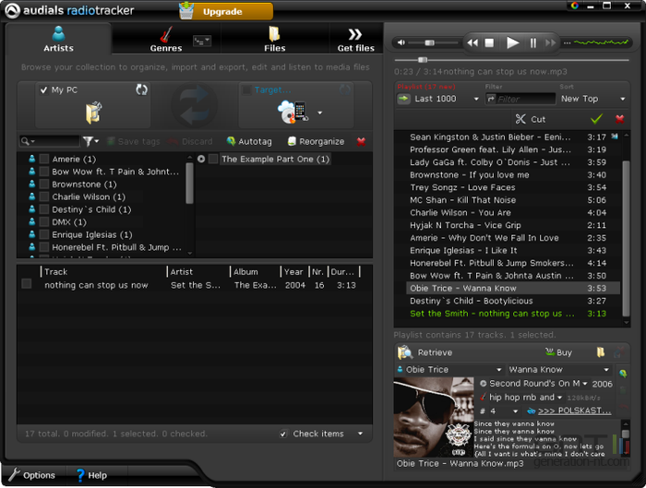
Task: Click the Buy button
Action: coord(558,352)
